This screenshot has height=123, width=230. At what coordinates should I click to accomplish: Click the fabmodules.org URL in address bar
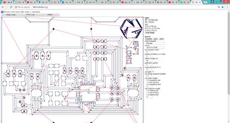click(x=40, y=7)
